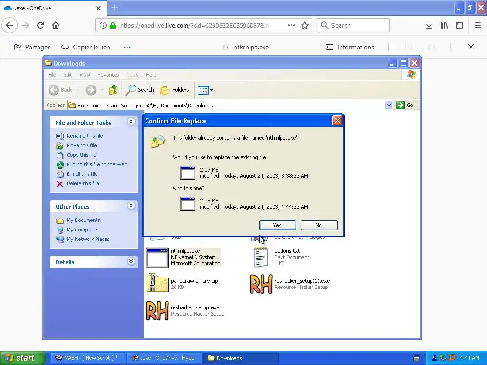Click the browser Search field
The image size is (487, 365).
coord(353,25)
